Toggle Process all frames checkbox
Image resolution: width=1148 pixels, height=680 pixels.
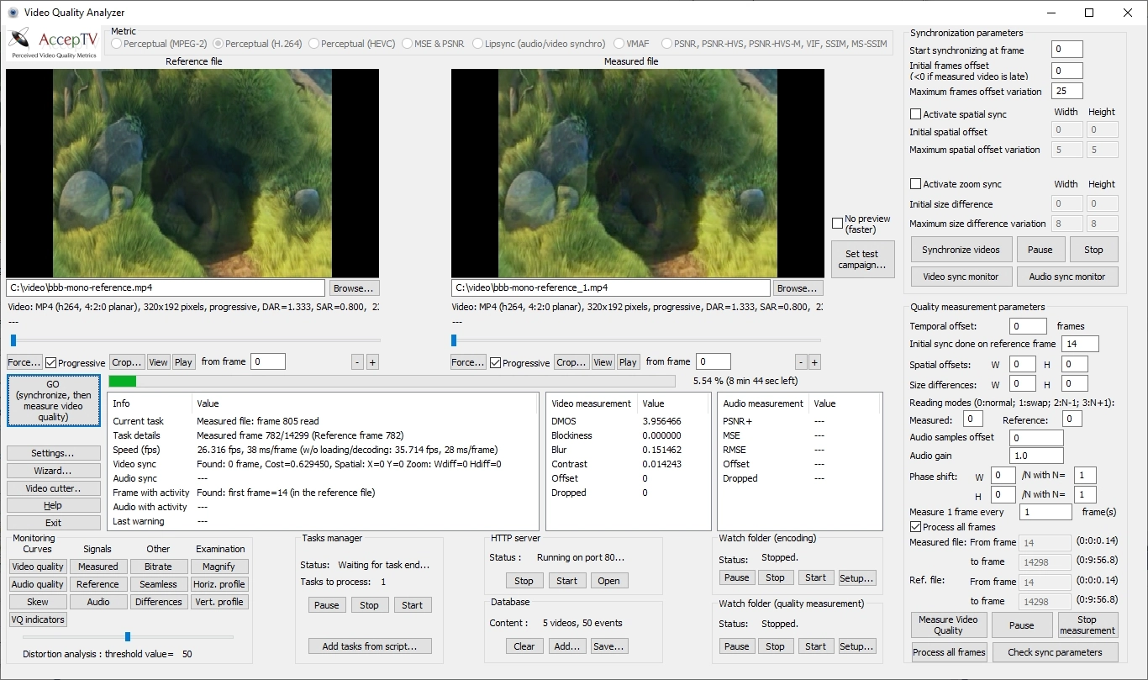tap(916, 527)
